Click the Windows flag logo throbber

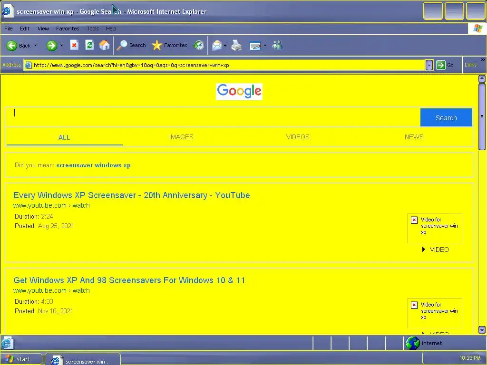click(477, 29)
